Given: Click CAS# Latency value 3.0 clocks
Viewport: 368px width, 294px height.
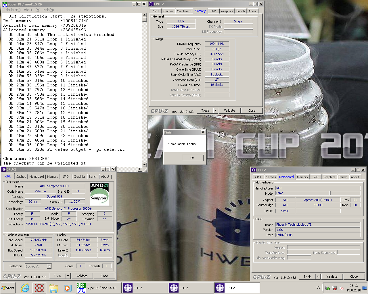Looking at the screenshot, I should tap(217, 54).
